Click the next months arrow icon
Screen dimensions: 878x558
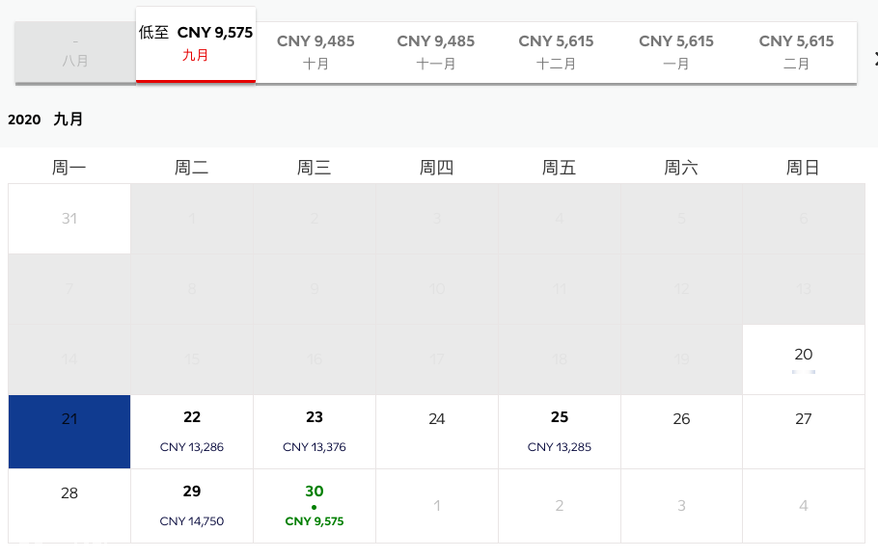(875, 58)
